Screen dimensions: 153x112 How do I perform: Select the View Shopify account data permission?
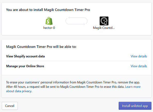pos(25,56)
